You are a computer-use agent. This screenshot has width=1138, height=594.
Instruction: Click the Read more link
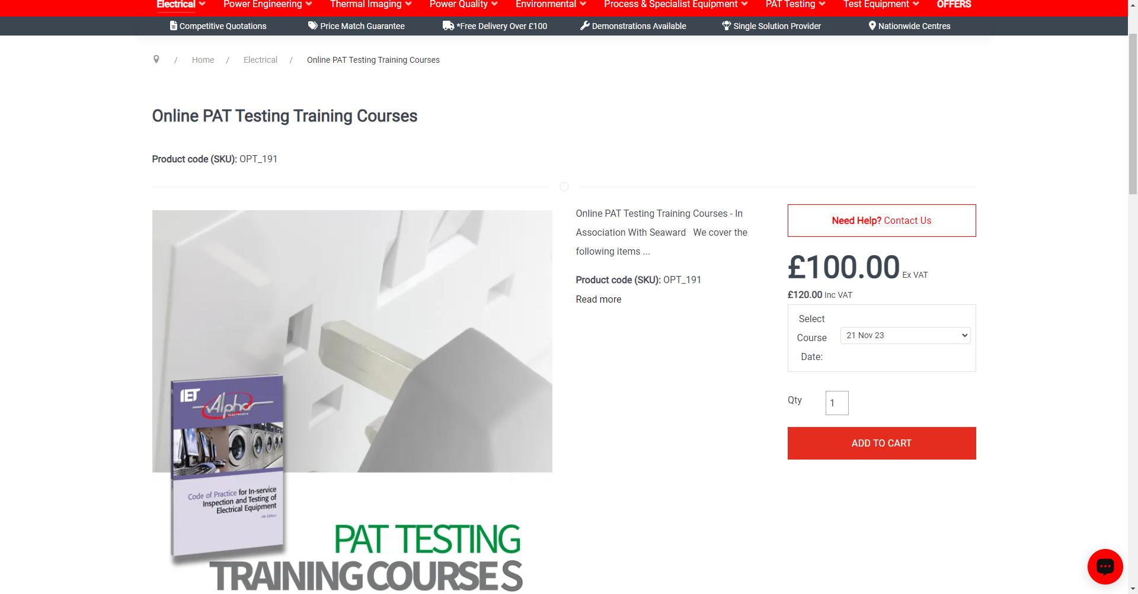(599, 299)
